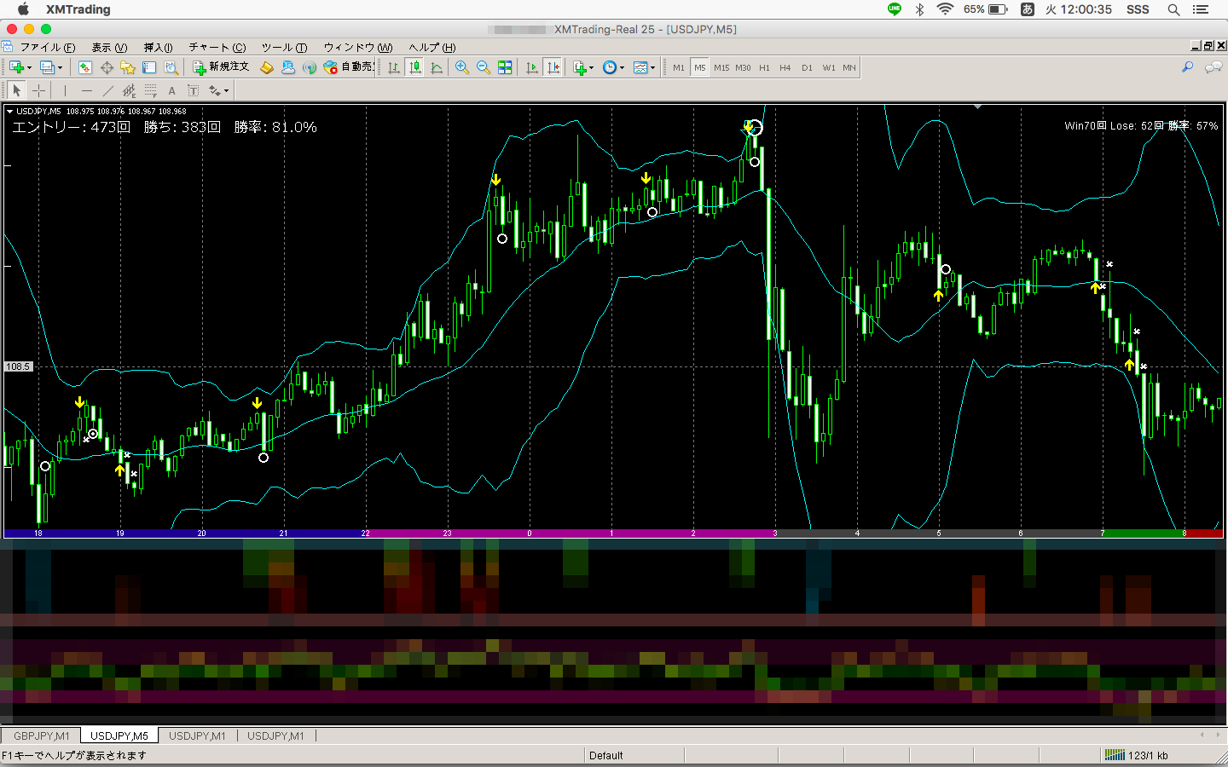Screen dimensions: 1228x767
Task: Expand the periods dropdown arrow
Action: (623, 68)
